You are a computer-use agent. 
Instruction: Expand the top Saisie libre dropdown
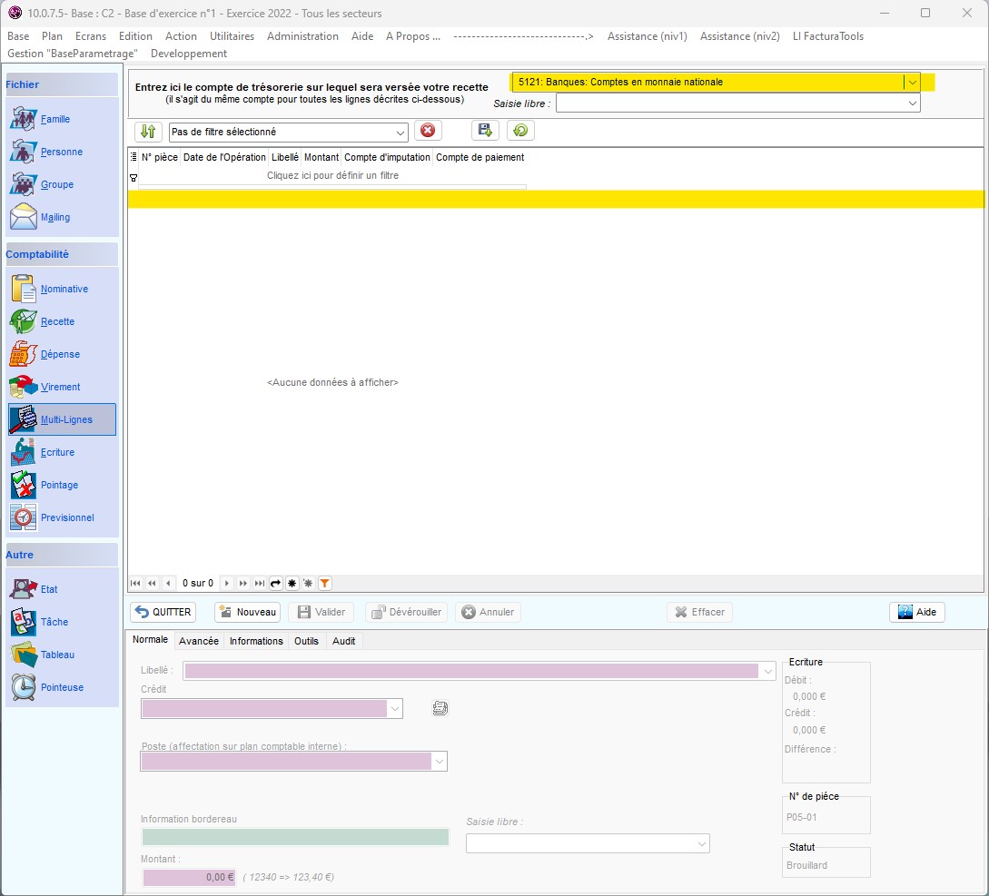912,103
